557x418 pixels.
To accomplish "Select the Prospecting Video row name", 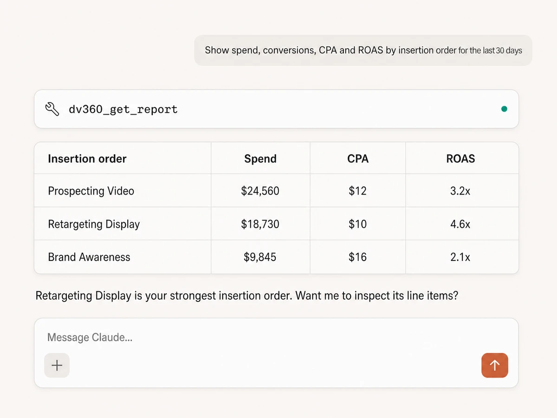I will click(x=91, y=191).
